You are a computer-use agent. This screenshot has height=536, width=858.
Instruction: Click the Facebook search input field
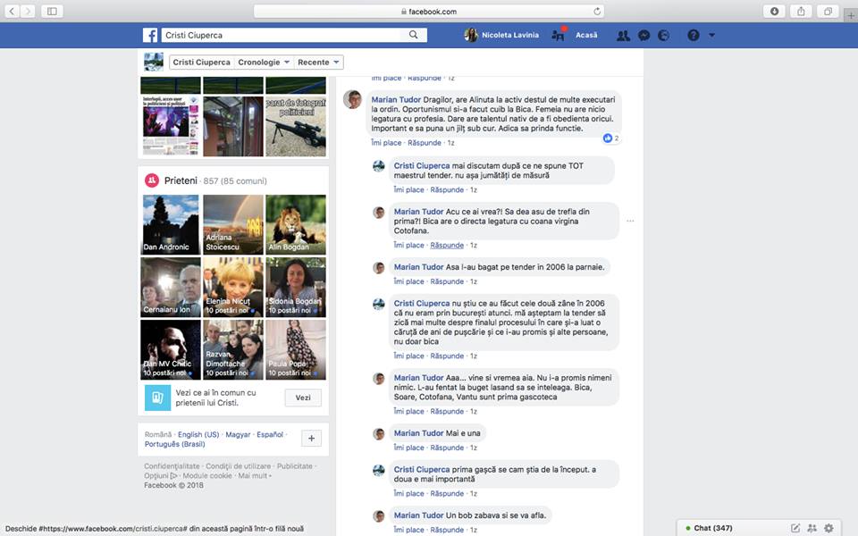[x=282, y=35]
